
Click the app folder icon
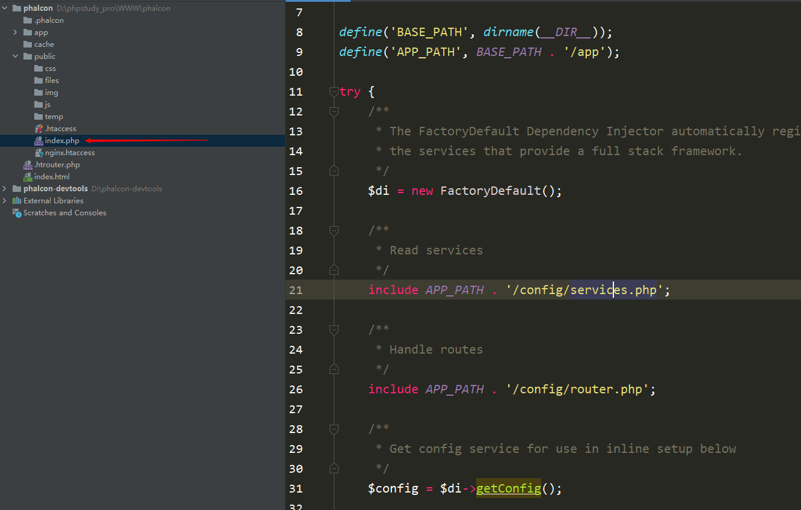coord(28,32)
